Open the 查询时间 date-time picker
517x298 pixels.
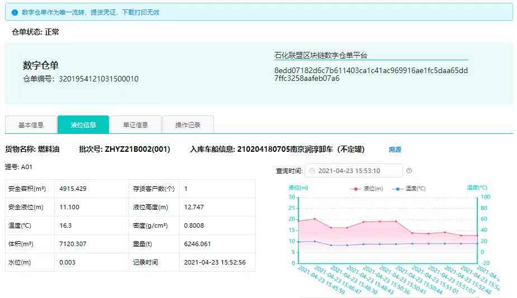(353, 171)
